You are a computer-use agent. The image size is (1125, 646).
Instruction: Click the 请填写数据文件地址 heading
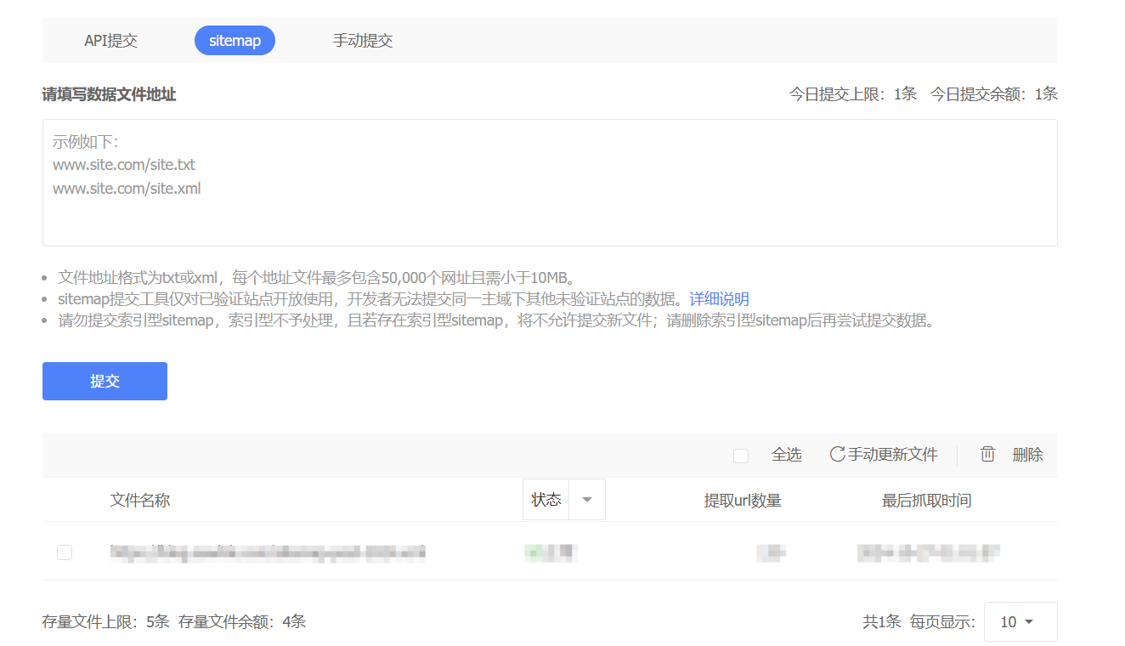(x=110, y=94)
